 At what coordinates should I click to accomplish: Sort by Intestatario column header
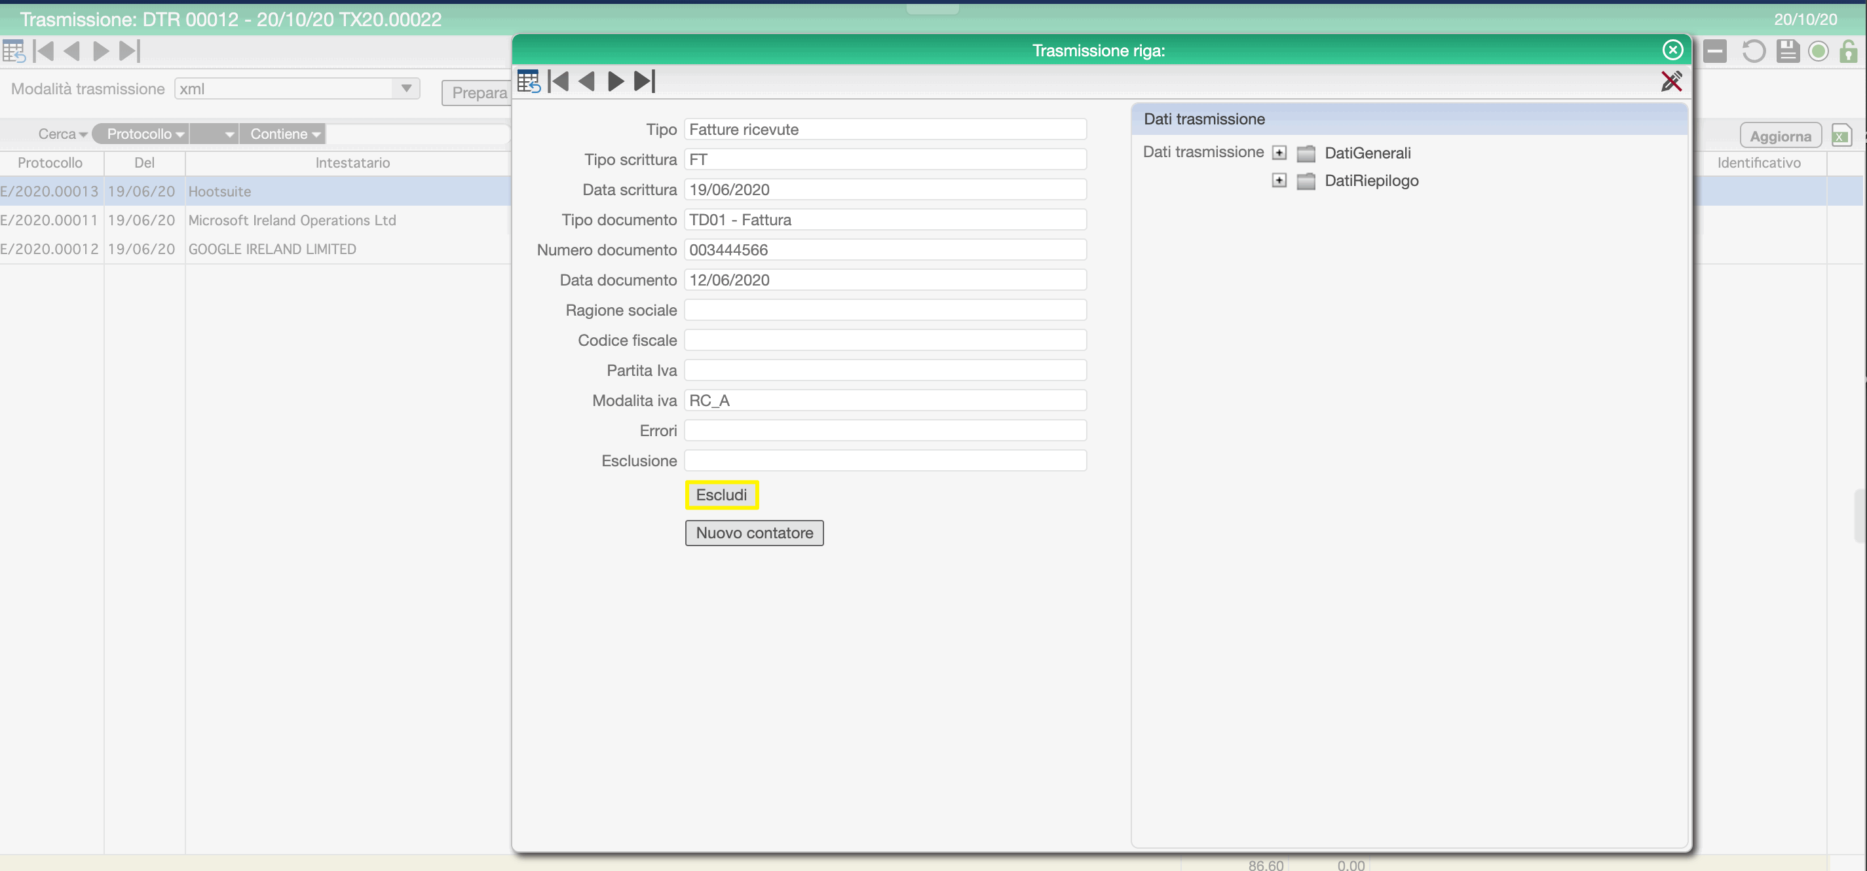coord(349,163)
